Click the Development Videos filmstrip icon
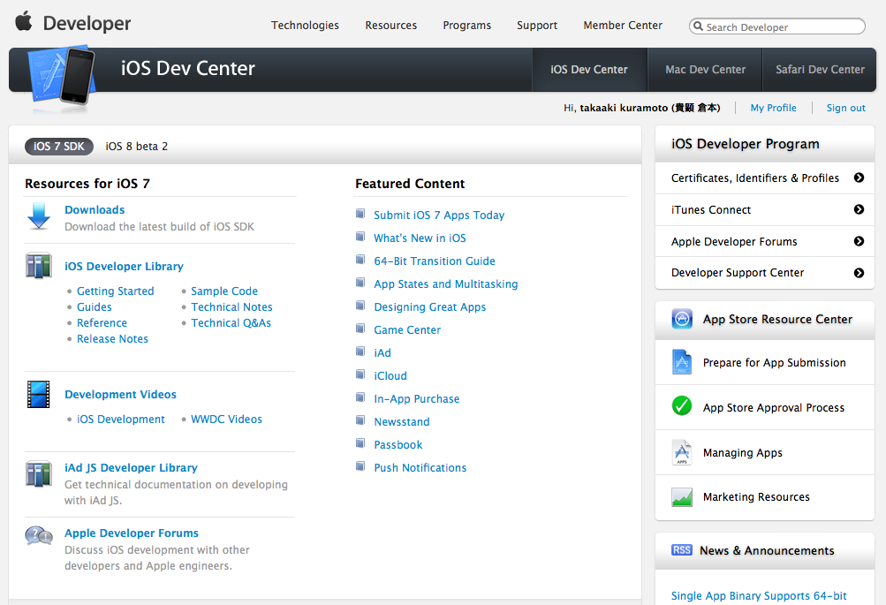This screenshot has height=605, width=886. 39,394
